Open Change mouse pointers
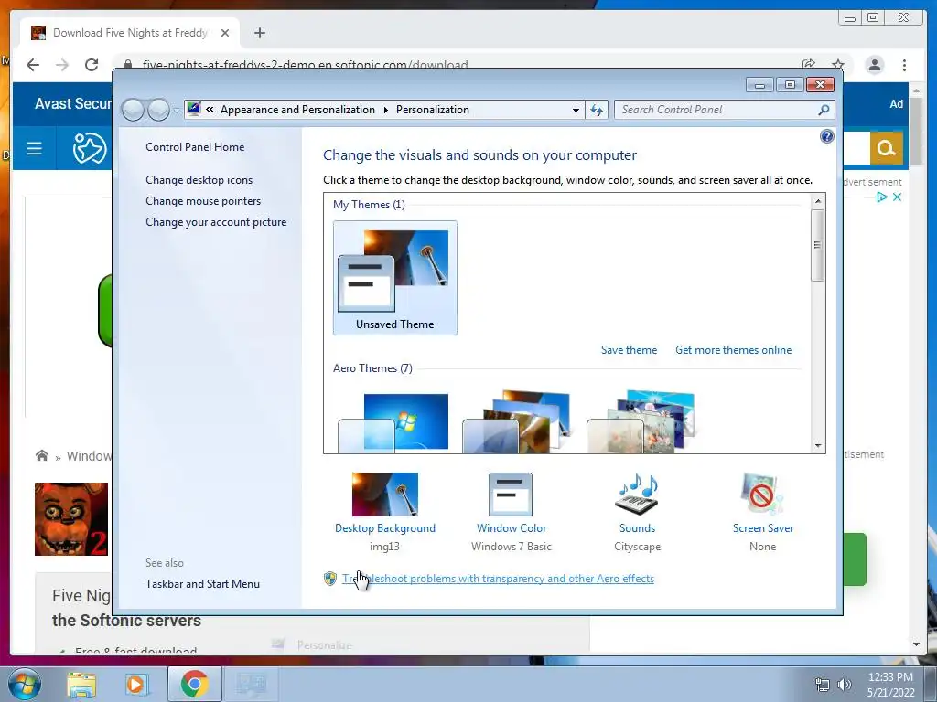This screenshot has width=937, height=702. pos(203,200)
